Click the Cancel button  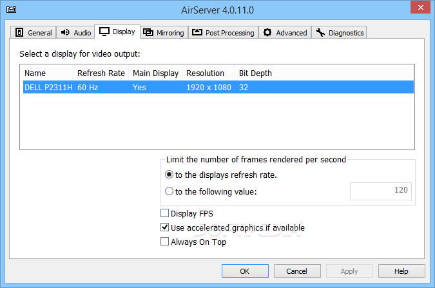[x=297, y=271]
